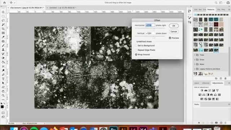Viewport: 231px width, 130px height.
Task: Select the Lasso tool
Action: pyautogui.click(x=3, y=20)
